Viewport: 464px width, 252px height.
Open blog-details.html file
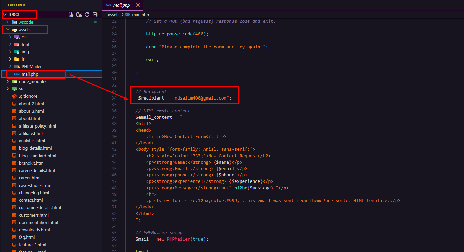pos(51,148)
